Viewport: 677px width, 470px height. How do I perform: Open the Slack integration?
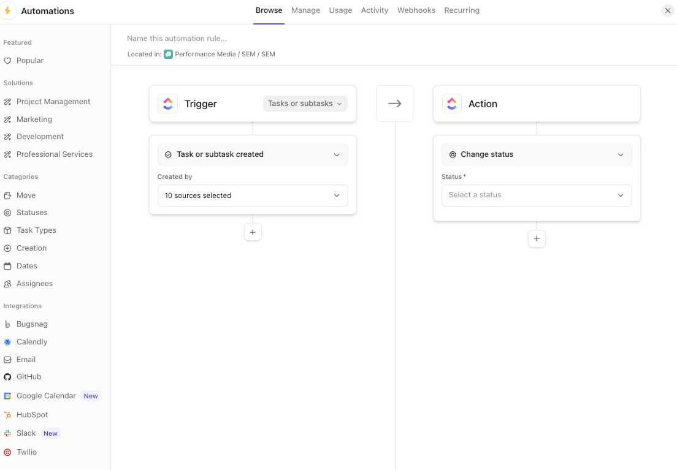pyautogui.click(x=26, y=433)
